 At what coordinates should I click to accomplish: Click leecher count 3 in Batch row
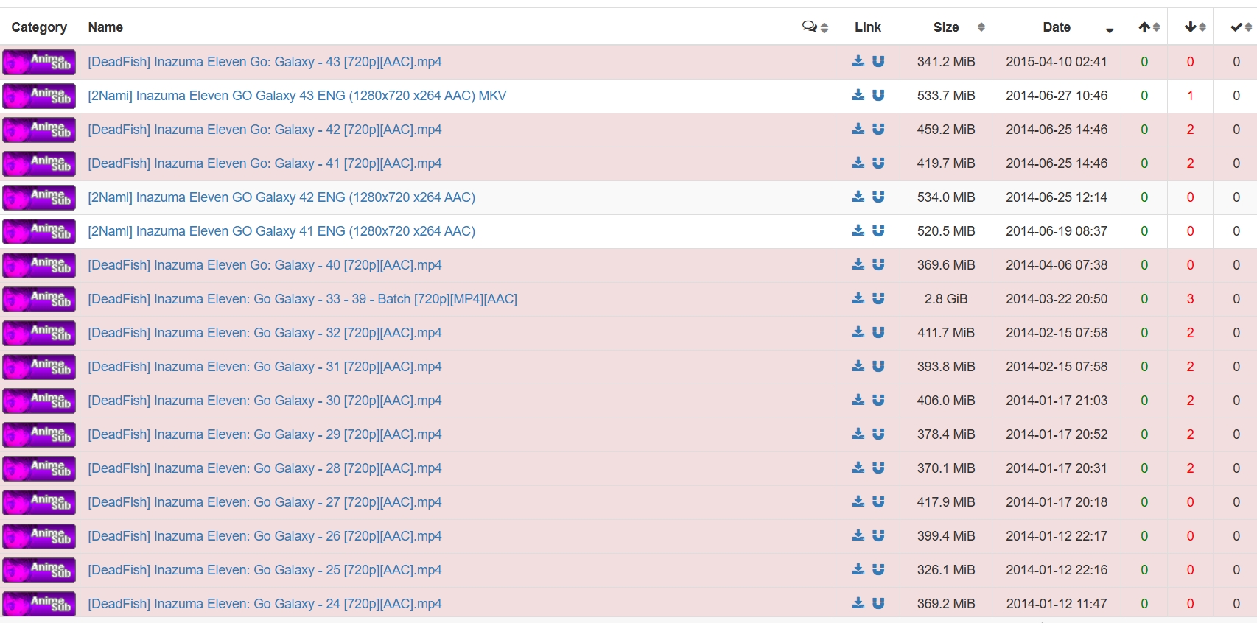1190,299
